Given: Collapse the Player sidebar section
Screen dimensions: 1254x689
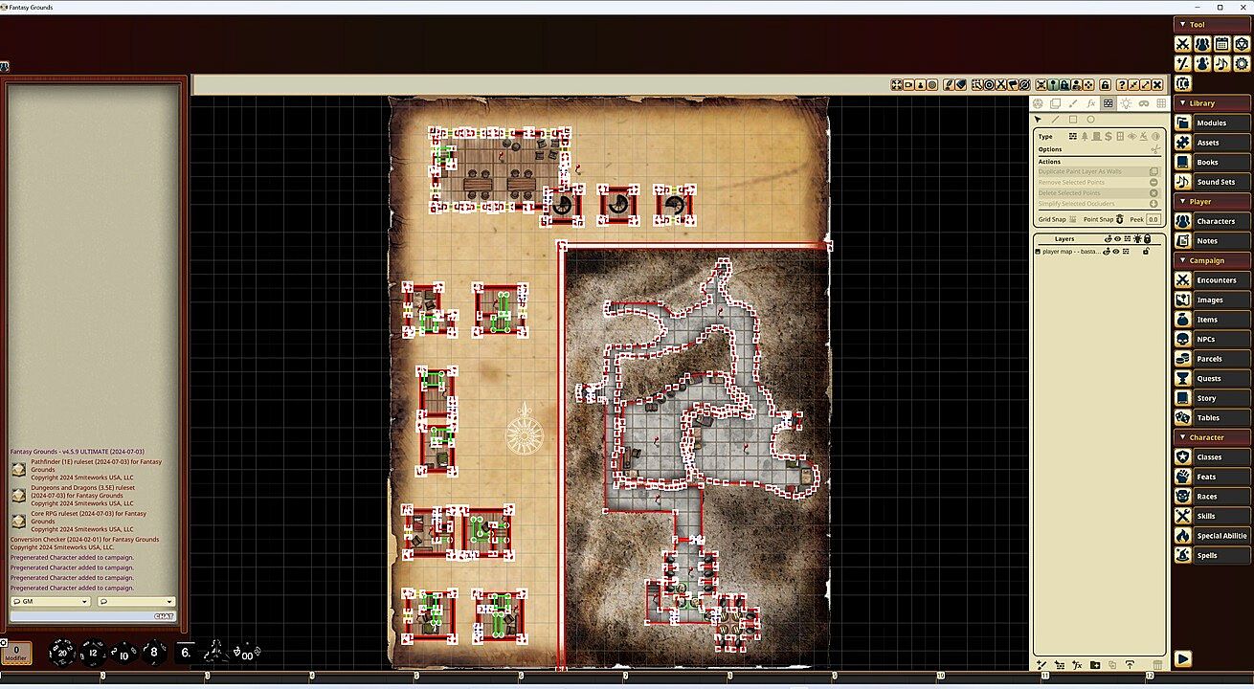Looking at the screenshot, I should (1182, 202).
